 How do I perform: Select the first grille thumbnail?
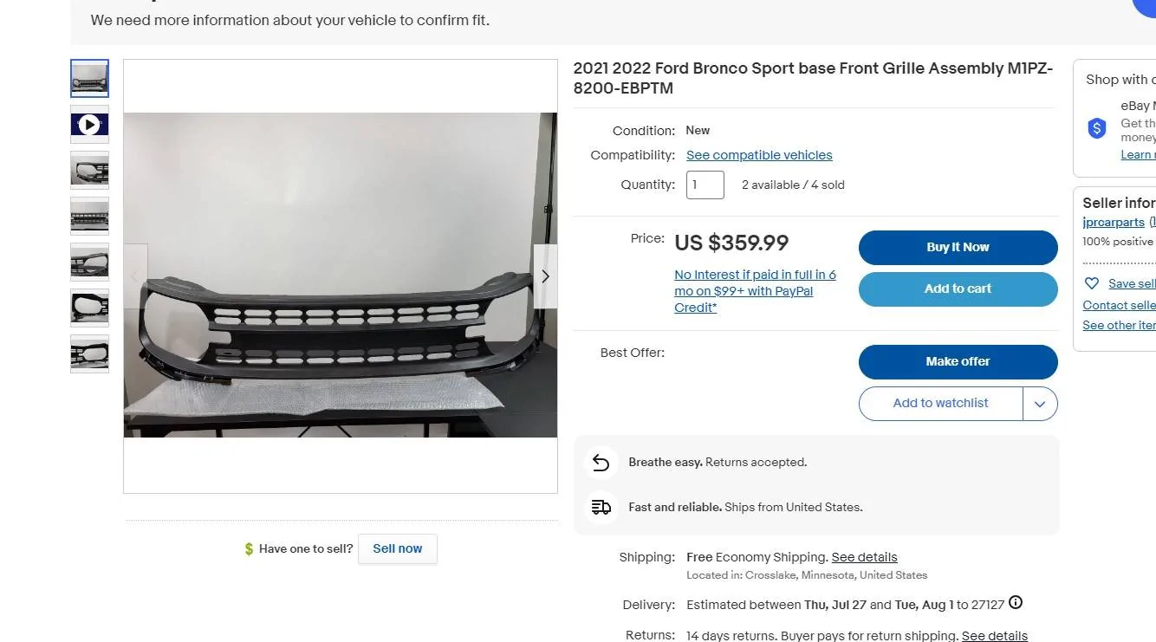(x=89, y=78)
